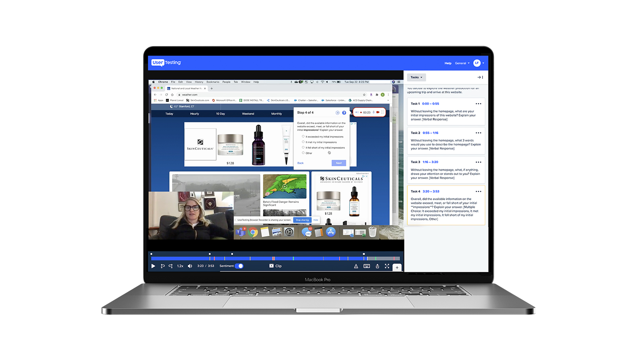Share the video with the share icon
637x358 pixels.
(377, 266)
